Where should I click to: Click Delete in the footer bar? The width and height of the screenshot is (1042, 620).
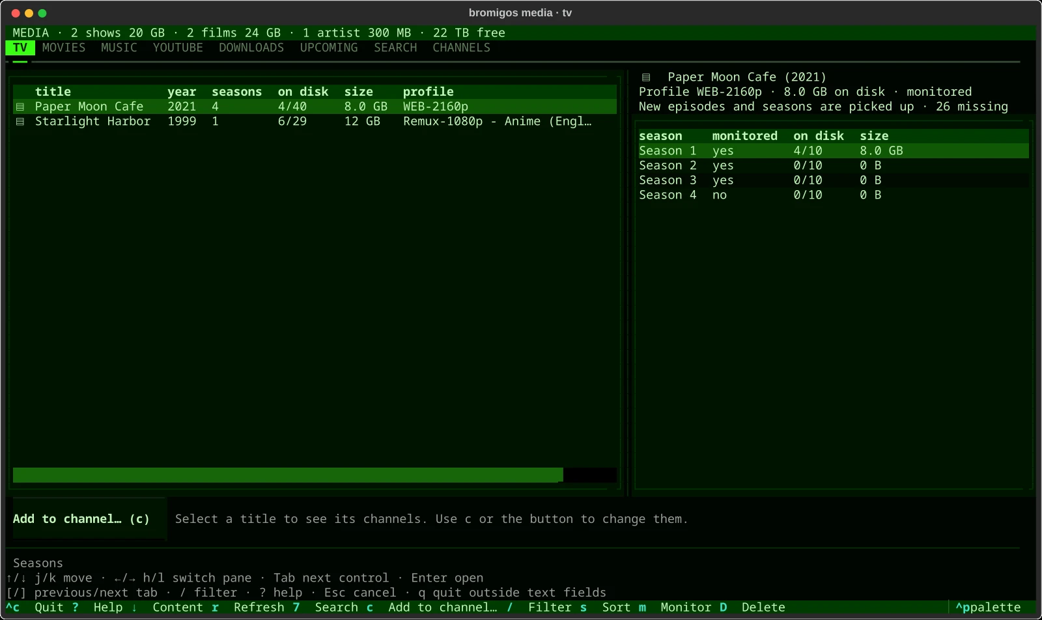[x=763, y=608]
